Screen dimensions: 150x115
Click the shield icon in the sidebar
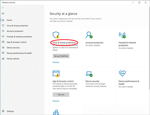click(3, 26)
